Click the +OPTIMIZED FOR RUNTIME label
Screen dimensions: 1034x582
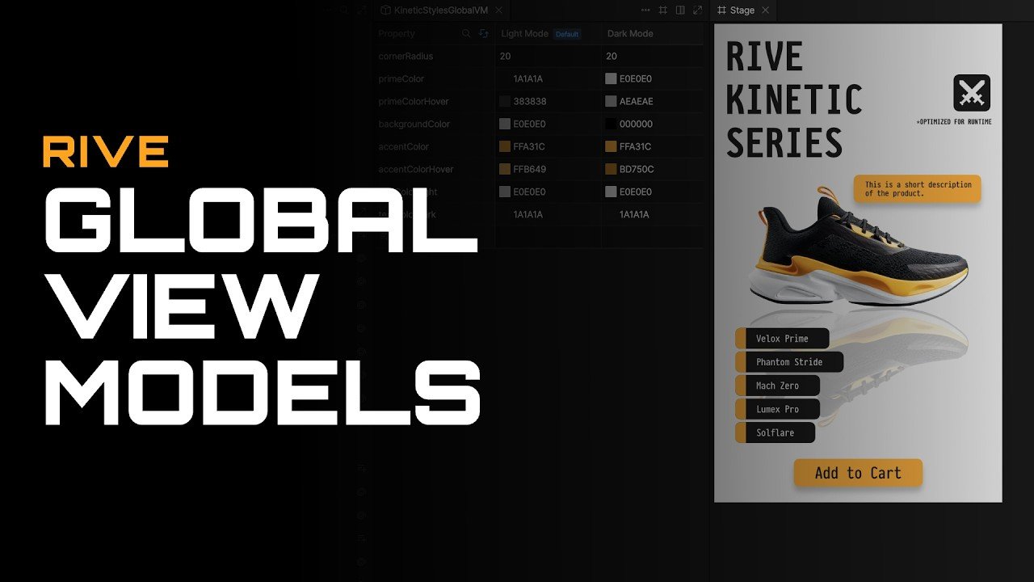point(954,122)
